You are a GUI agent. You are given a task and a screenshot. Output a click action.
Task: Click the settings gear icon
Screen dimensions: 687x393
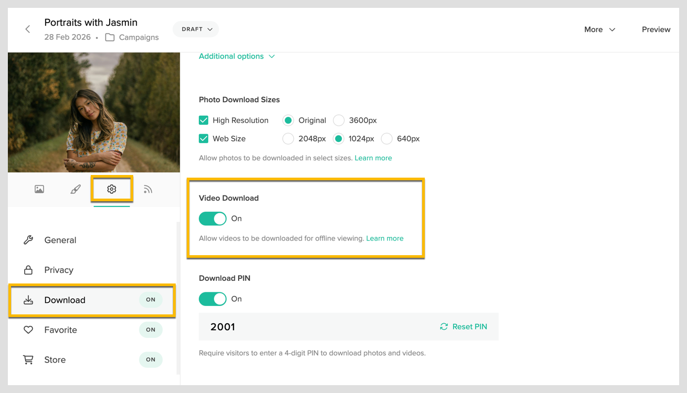coord(112,189)
